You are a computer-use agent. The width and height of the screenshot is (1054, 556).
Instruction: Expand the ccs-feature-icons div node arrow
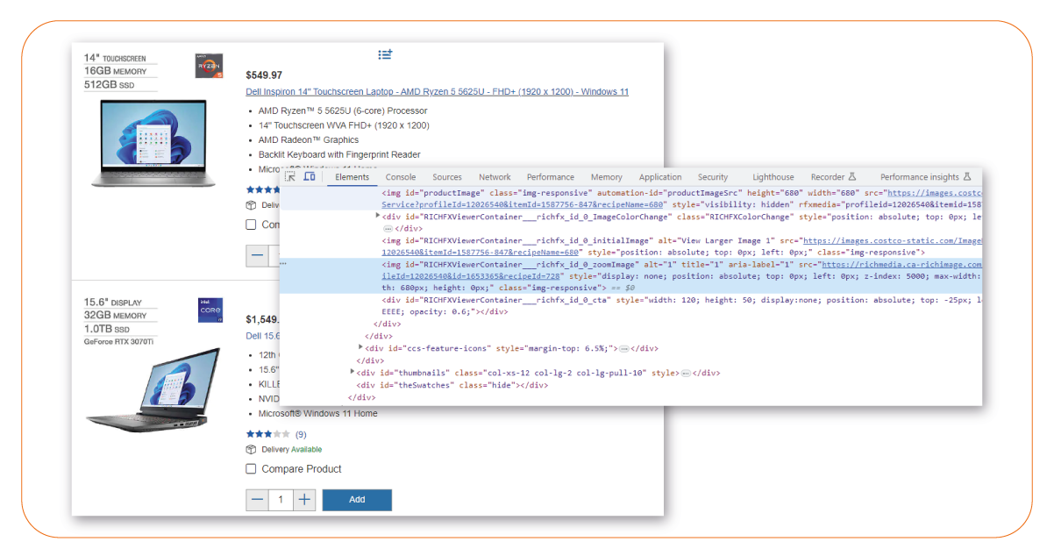pyautogui.click(x=360, y=348)
